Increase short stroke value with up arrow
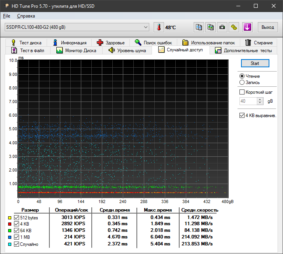The image size is (283, 254). coord(260,99)
